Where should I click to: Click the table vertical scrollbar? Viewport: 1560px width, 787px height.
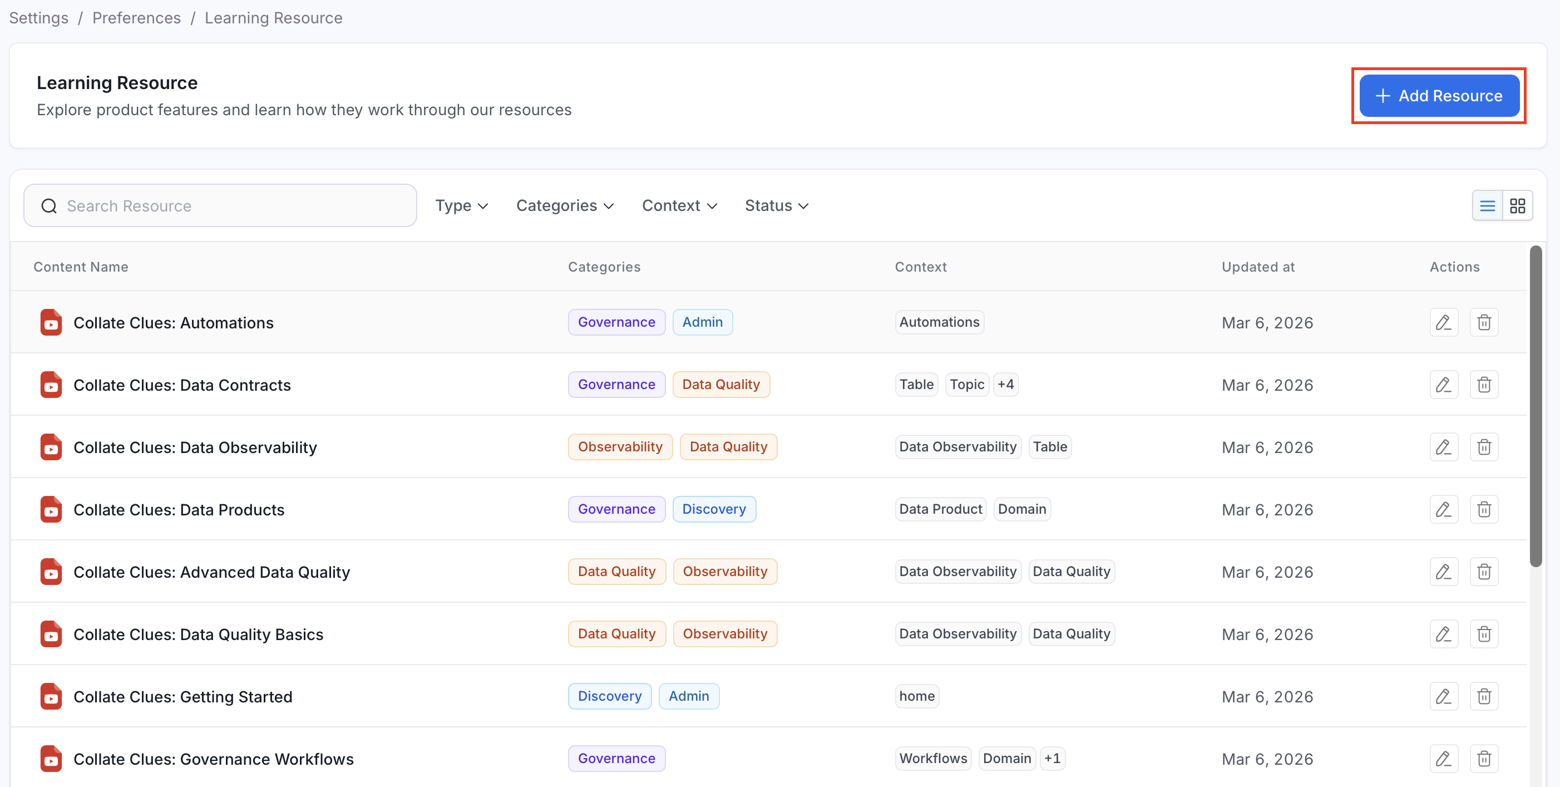1535,406
